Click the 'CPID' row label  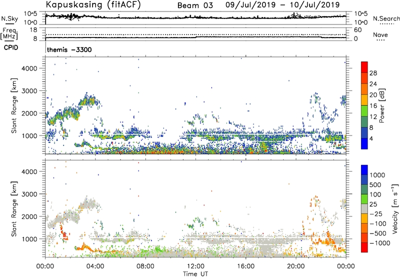click(x=11, y=47)
